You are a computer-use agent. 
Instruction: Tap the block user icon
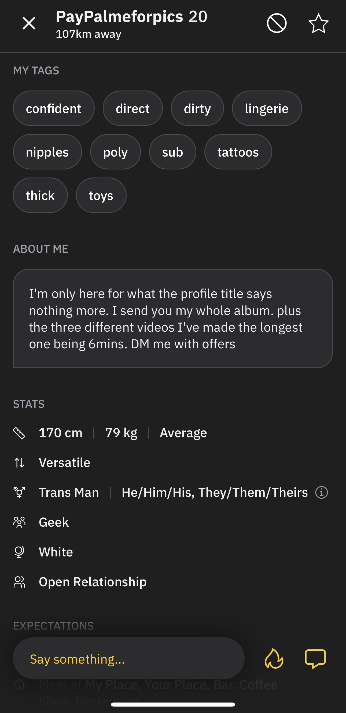coord(277,23)
